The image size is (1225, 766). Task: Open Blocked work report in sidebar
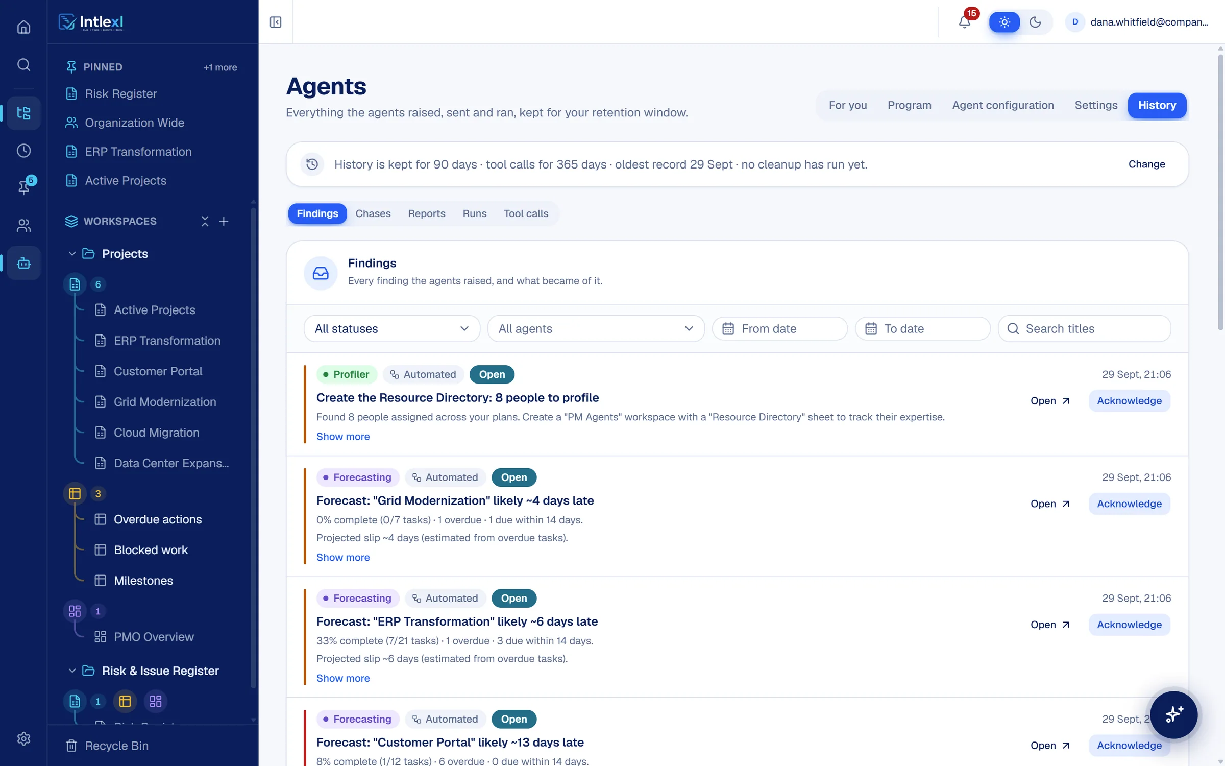pos(151,550)
